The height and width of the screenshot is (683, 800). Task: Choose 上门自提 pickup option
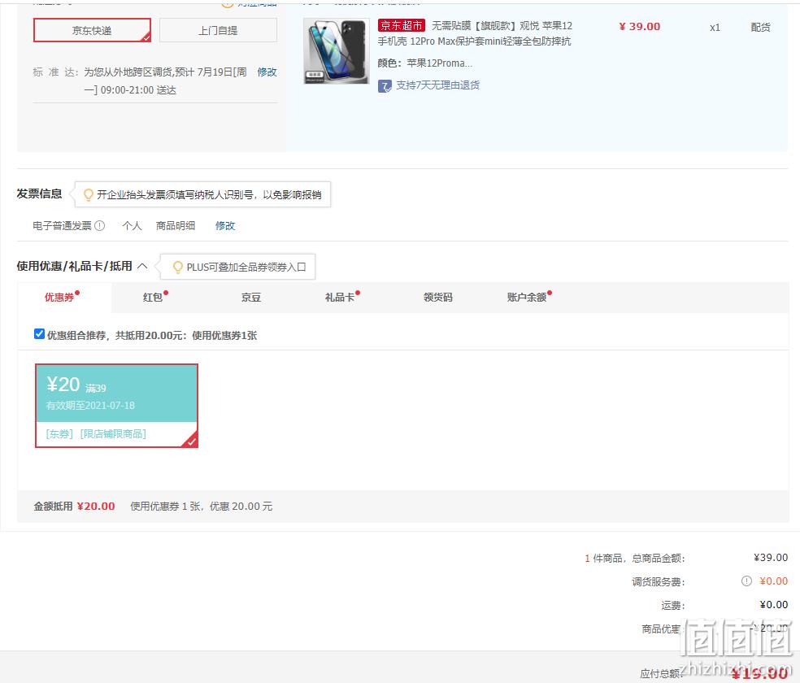pos(218,31)
